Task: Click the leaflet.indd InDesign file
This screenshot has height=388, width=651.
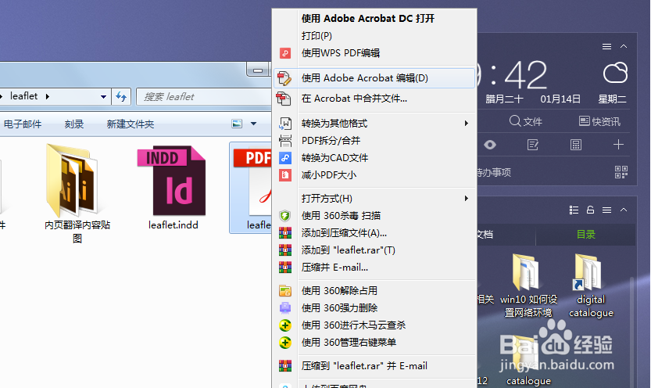Action: [x=173, y=187]
